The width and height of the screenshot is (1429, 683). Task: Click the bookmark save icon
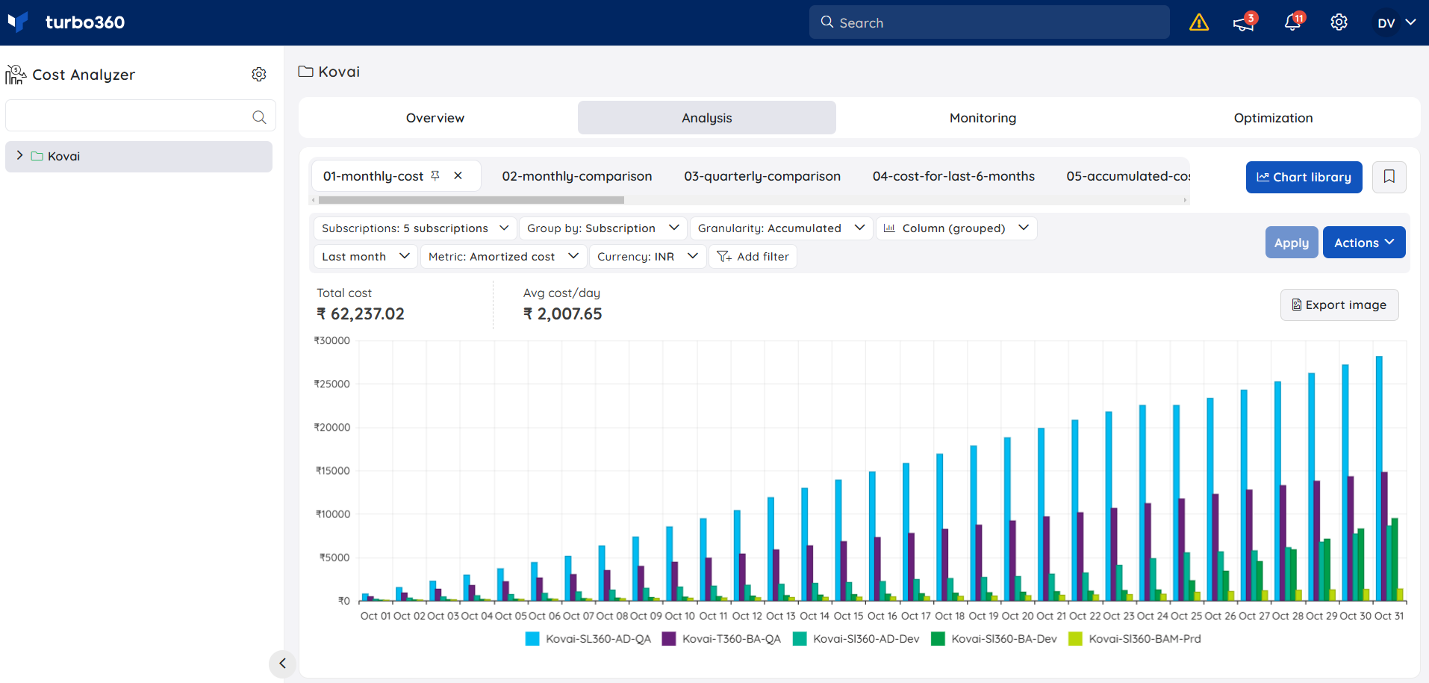tap(1389, 177)
